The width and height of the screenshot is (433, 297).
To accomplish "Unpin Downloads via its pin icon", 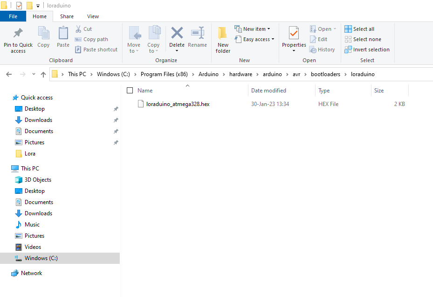I will click(x=116, y=120).
